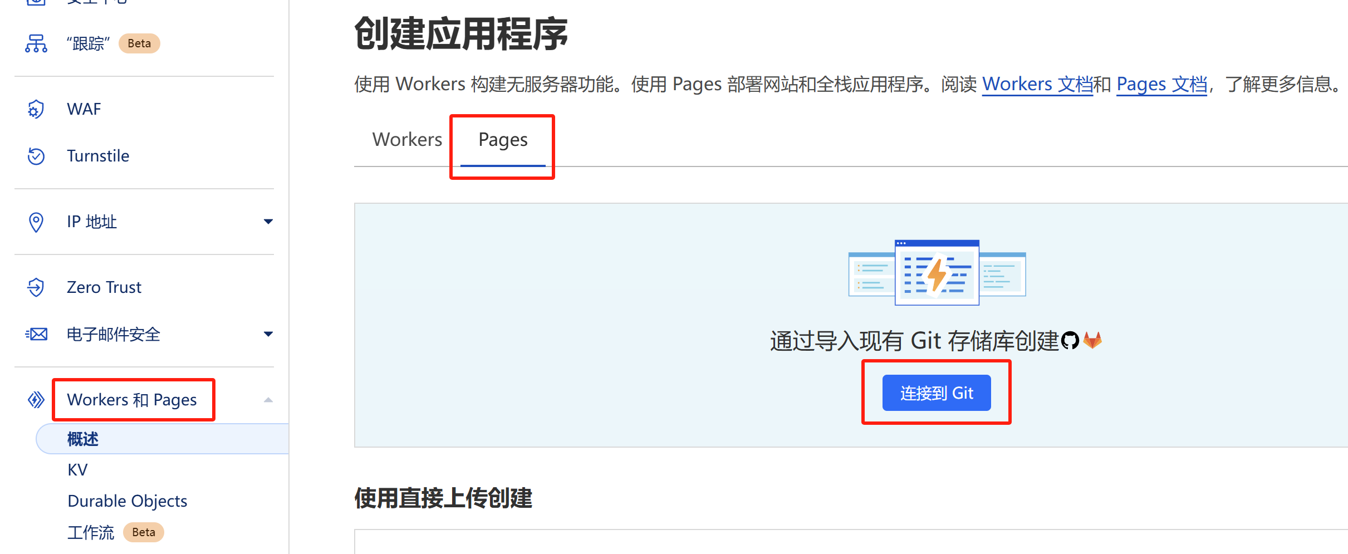Open the Zero Trust sidebar item
Viewport: 1348px width, 554px height.
pyautogui.click(x=104, y=287)
